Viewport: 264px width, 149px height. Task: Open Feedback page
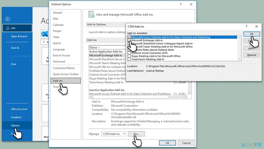[16, 117]
